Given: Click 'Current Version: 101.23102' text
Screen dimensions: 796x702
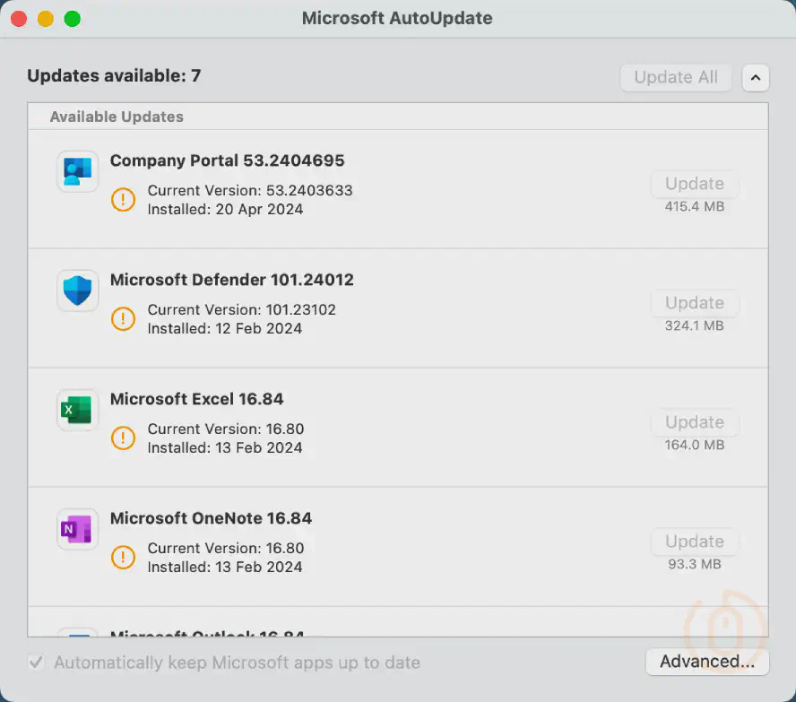Looking at the screenshot, I should tap(242, 309).
